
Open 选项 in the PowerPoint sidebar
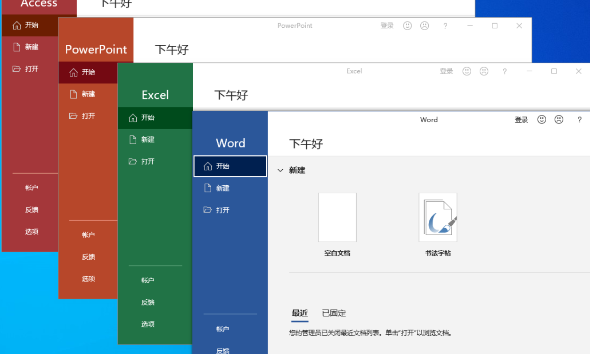pyautogui.click(x=88, y=279)
